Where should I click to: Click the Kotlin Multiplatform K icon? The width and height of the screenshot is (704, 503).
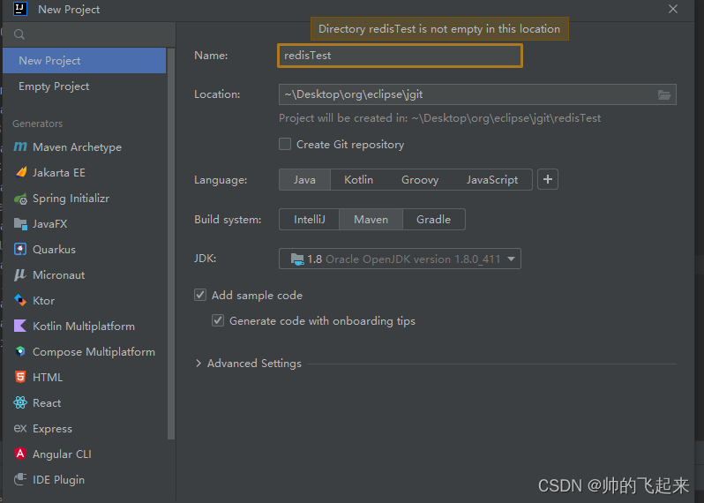pos(20,326)
